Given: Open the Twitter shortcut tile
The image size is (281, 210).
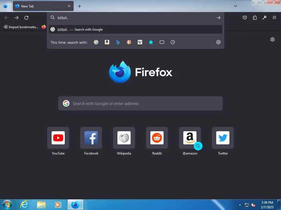Looking at the screenshot, I should pyautogui.click(x=223, y=138).
